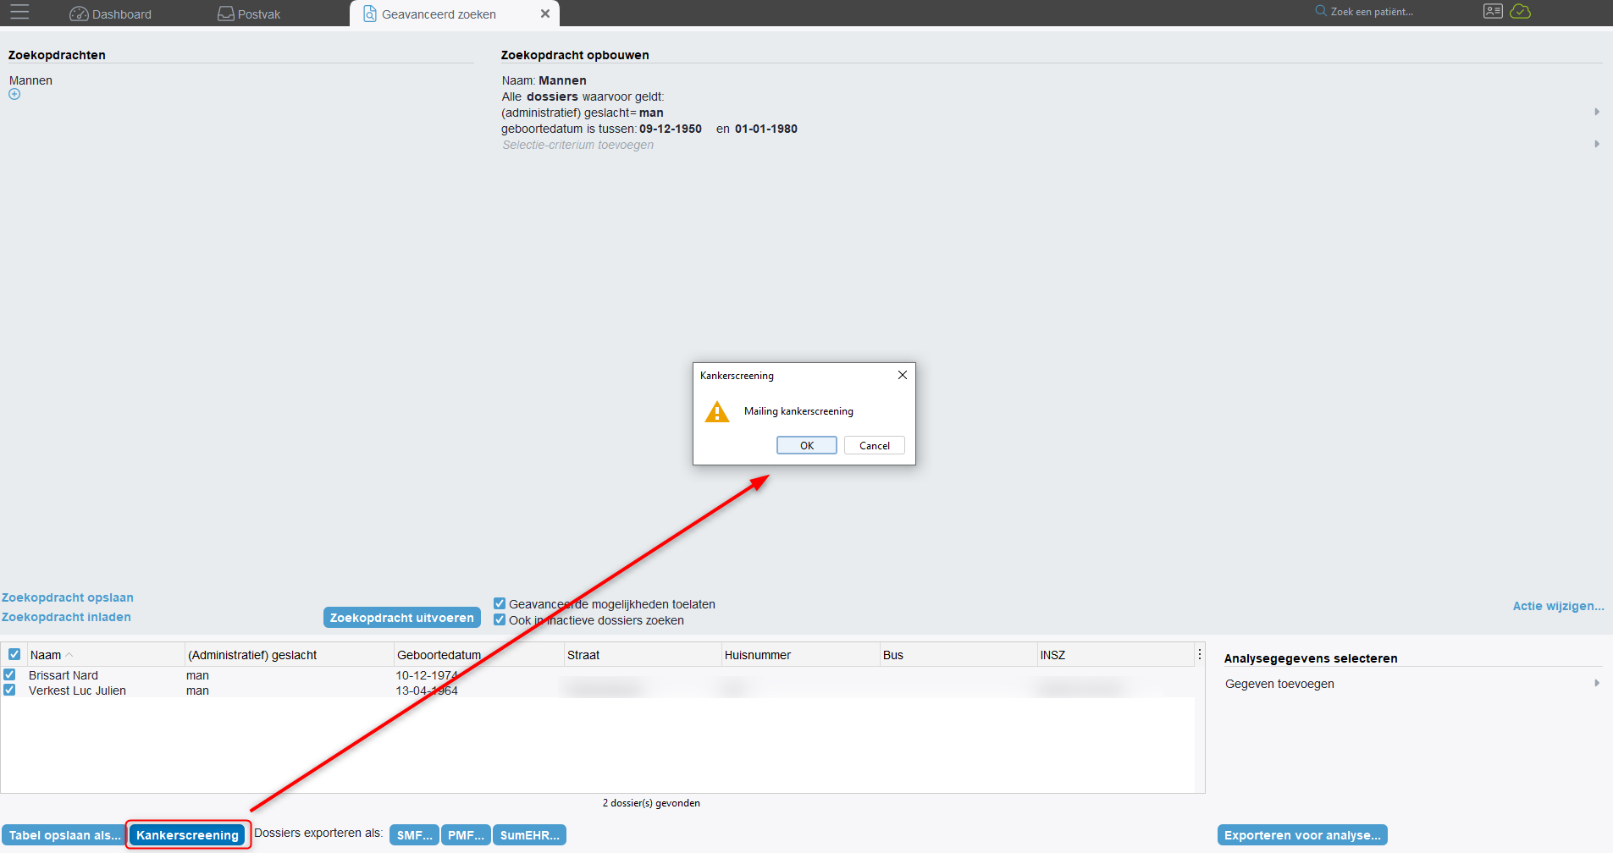Sort by Geboortedatum column header
The image size is (1613, 853).
click(479, 655)
